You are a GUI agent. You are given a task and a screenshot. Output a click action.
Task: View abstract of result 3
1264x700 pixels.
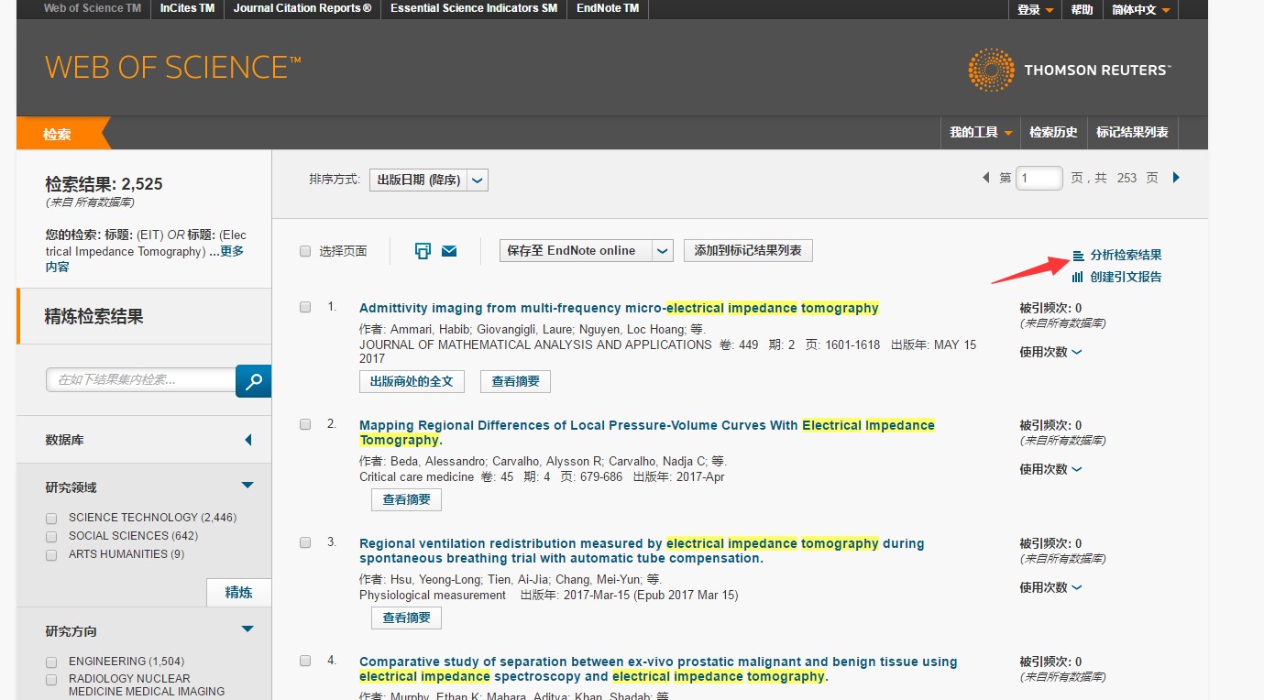point(406,618)
